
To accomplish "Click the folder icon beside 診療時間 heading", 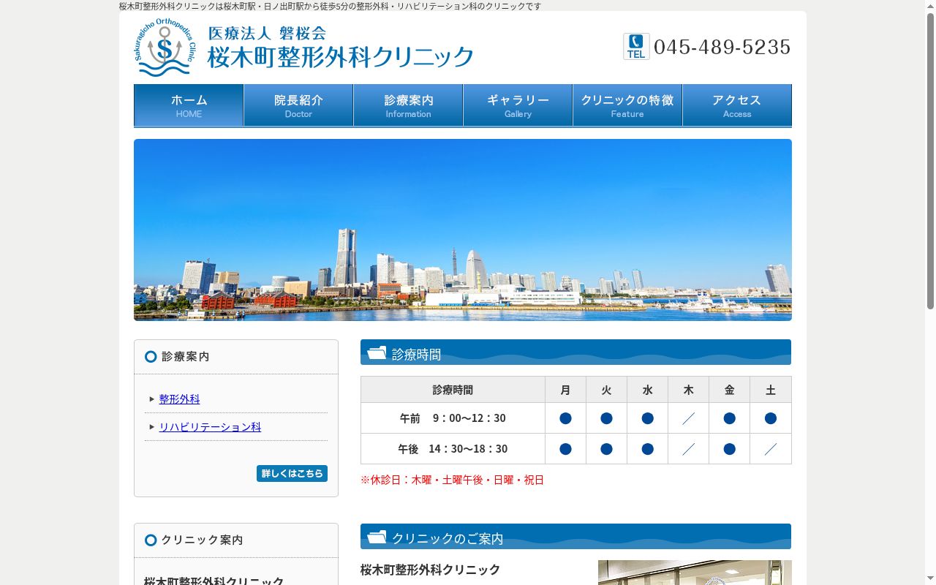I will point(377,352).
